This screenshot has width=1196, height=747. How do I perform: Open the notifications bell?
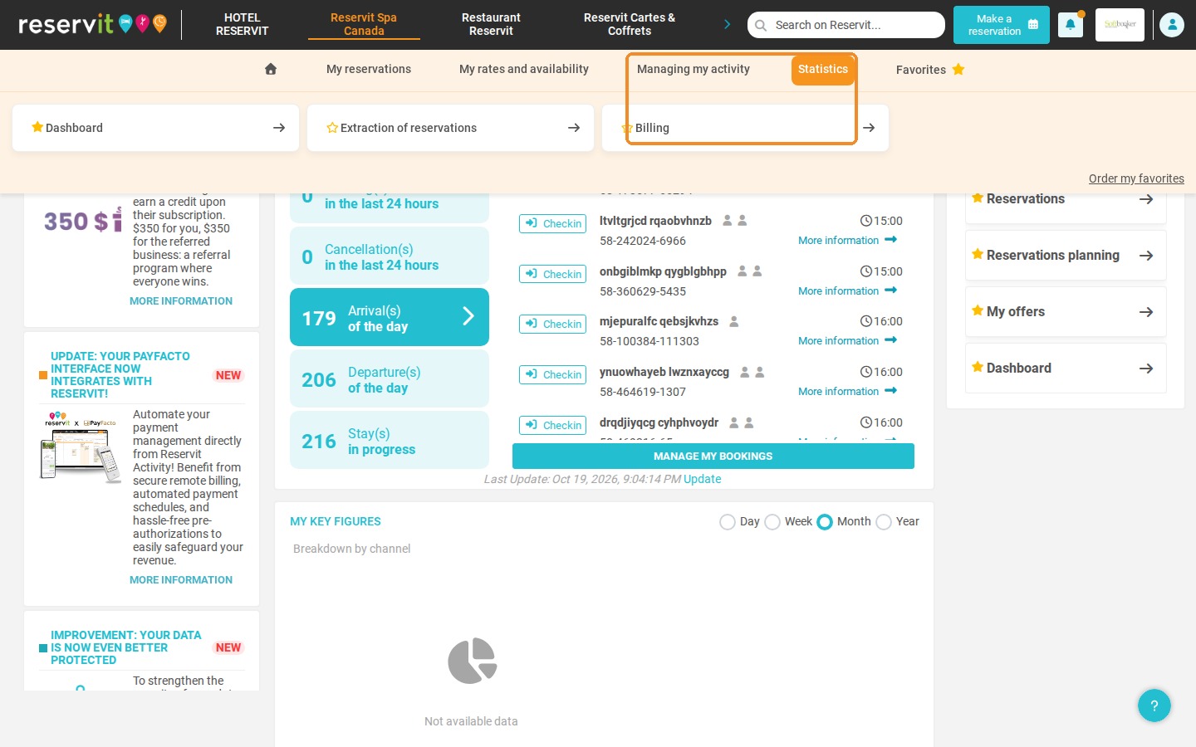pyautogui.click(x=1071, y=25)
